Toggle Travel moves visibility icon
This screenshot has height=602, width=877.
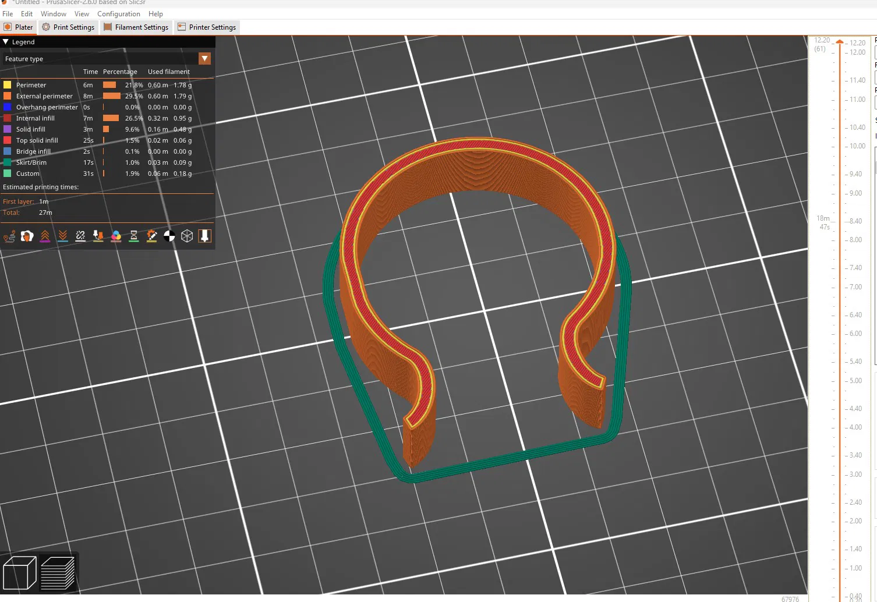9,236
